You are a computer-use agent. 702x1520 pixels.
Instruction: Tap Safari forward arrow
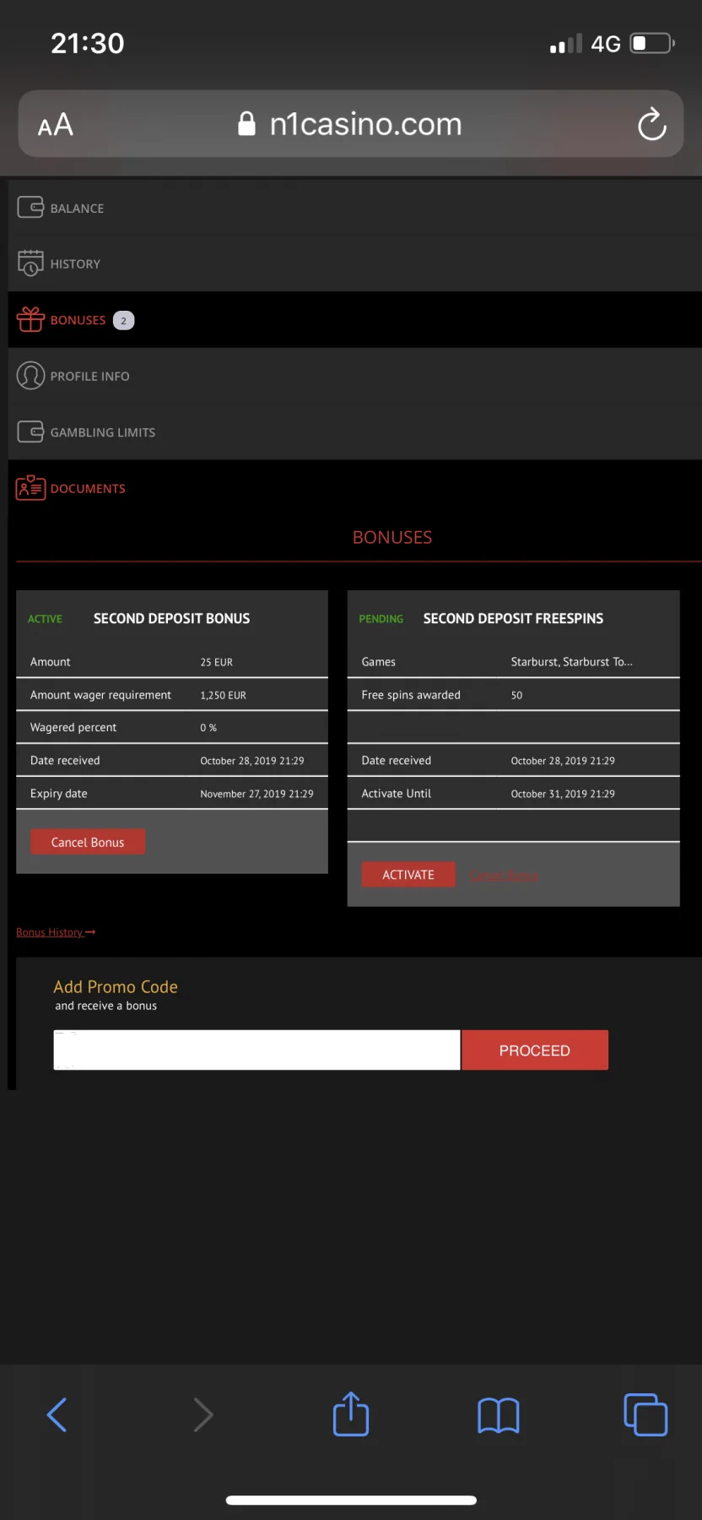pyautogui.click(x=203, y=1414)
